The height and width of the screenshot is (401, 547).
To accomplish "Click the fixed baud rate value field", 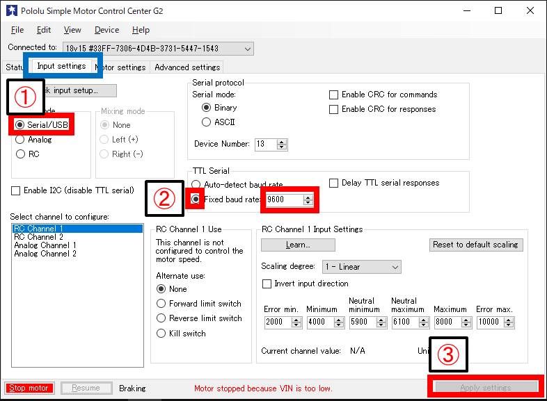I will pyautogui.click(x=285, y=199).
